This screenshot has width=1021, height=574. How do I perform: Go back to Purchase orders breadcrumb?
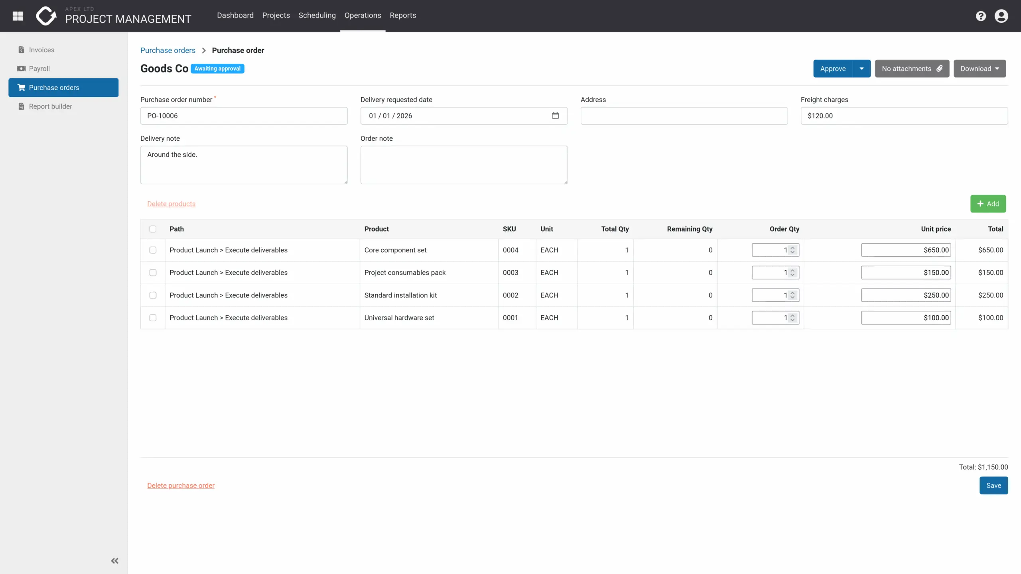tap(168, 50)
